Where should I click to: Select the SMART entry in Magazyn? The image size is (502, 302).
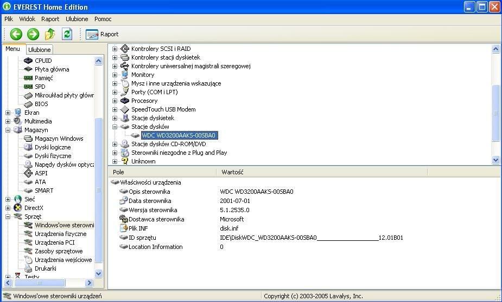[x=44, y=191]
